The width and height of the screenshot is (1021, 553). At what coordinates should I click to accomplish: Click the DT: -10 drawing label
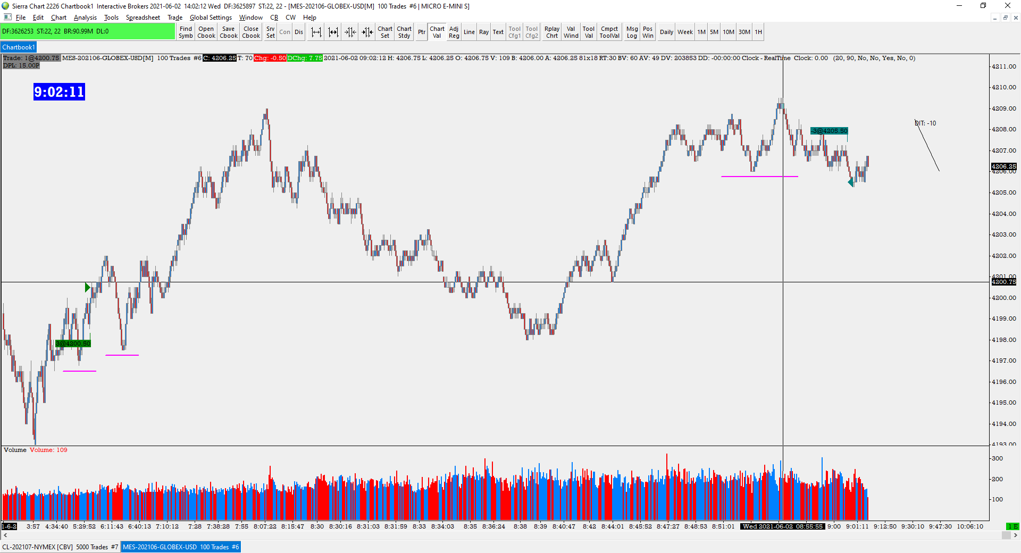point(925,123)
